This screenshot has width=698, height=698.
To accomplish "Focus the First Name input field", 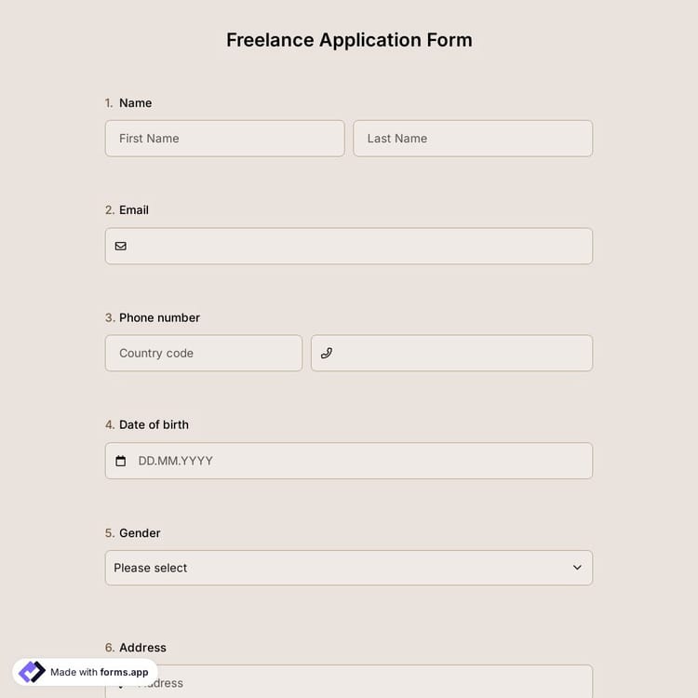I will (224, 139).
